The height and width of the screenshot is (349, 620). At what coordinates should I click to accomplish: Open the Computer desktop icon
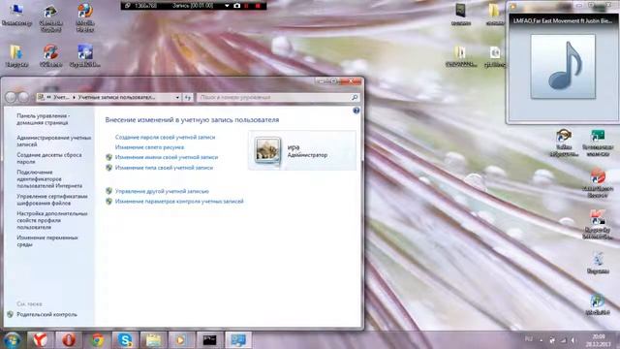coord(16,15)
